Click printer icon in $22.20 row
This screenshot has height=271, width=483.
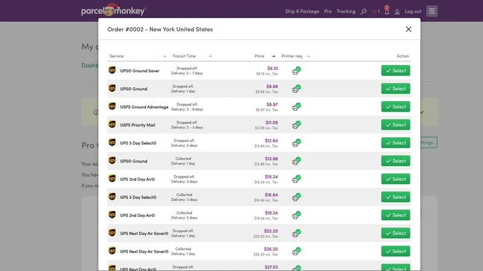pyautogui.click(x=296, y=234)
